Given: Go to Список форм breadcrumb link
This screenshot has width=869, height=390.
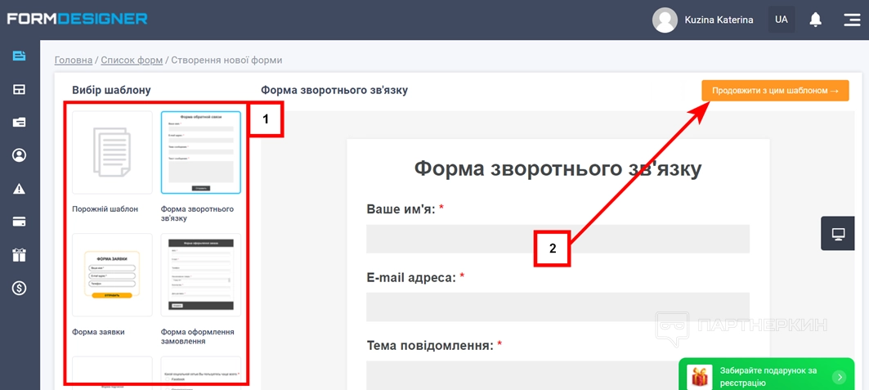Looking at the screenshot, I should point(132,60).
